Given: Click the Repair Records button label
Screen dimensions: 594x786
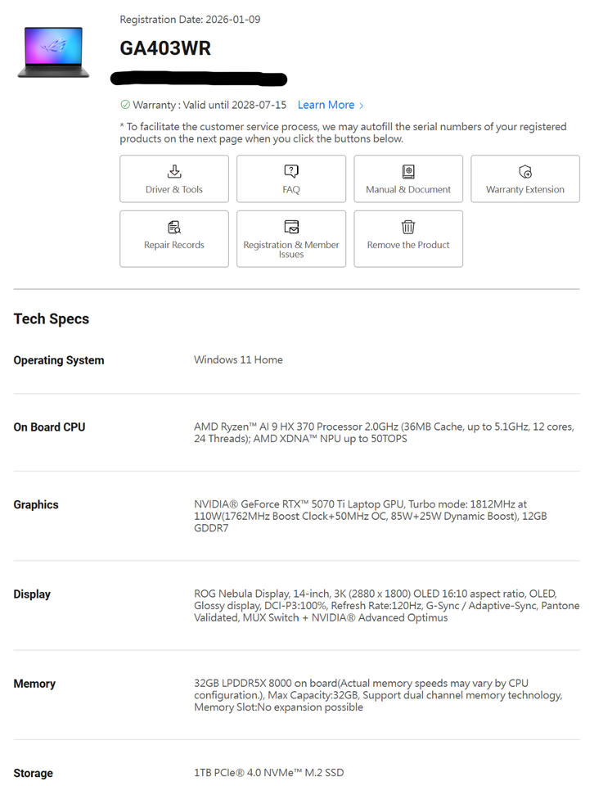Looking at the screenshot, I should (174, 245).
